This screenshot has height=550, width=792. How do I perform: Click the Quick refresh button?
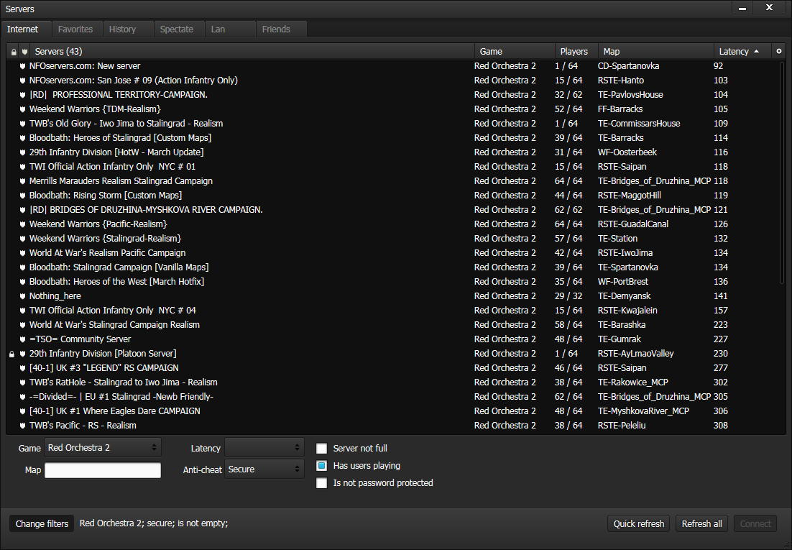point(639,523)
